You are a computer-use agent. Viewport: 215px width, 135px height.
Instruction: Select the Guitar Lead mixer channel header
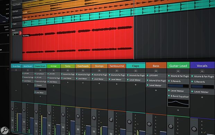tap(178, 66)
